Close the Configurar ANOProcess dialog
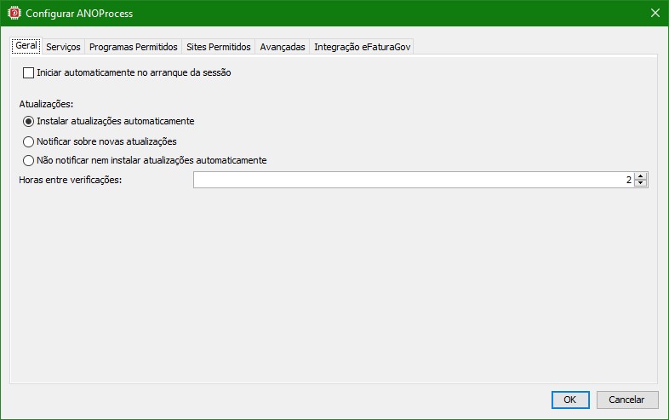Image resolution: width=669 pixels, height=420 pixels. coord(655,14)
